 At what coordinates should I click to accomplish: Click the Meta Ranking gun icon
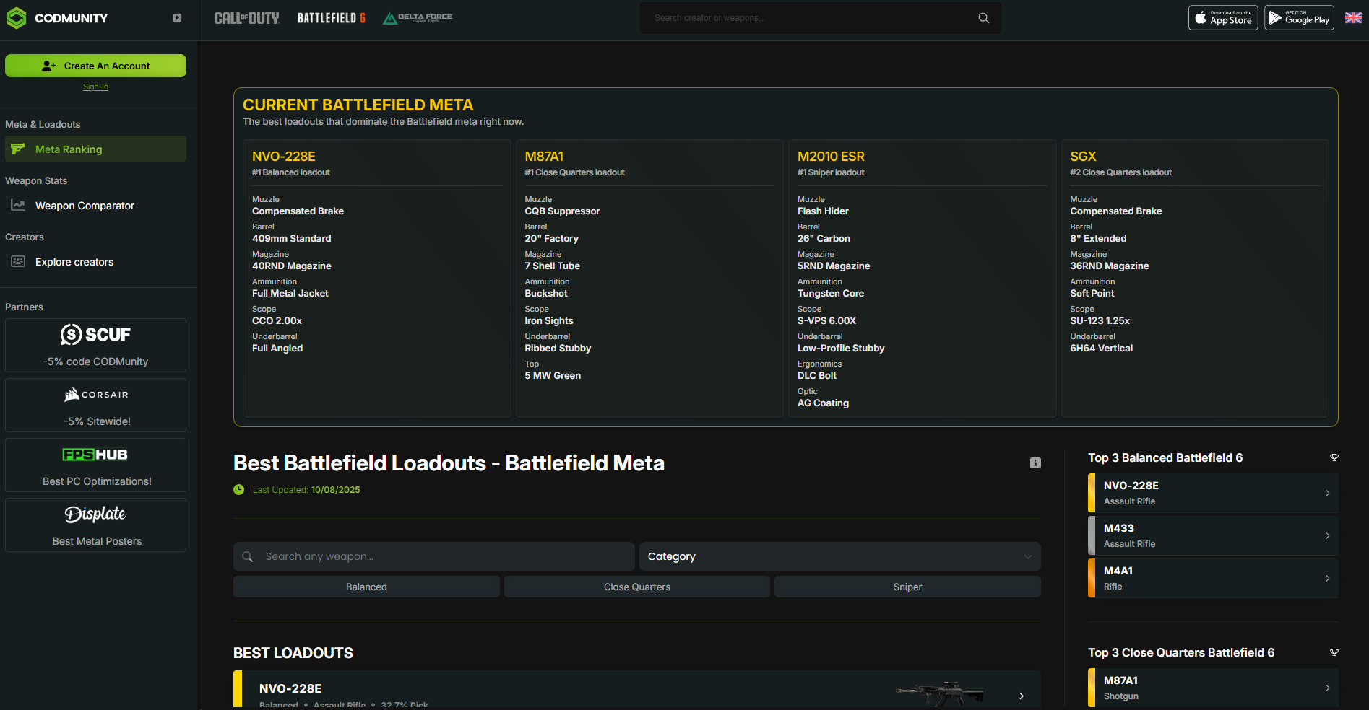point(18,149)
